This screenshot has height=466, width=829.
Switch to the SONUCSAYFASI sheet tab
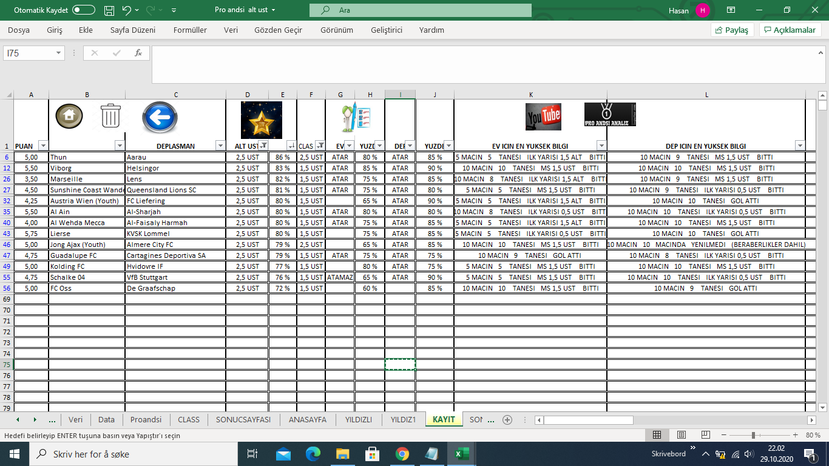243,419
